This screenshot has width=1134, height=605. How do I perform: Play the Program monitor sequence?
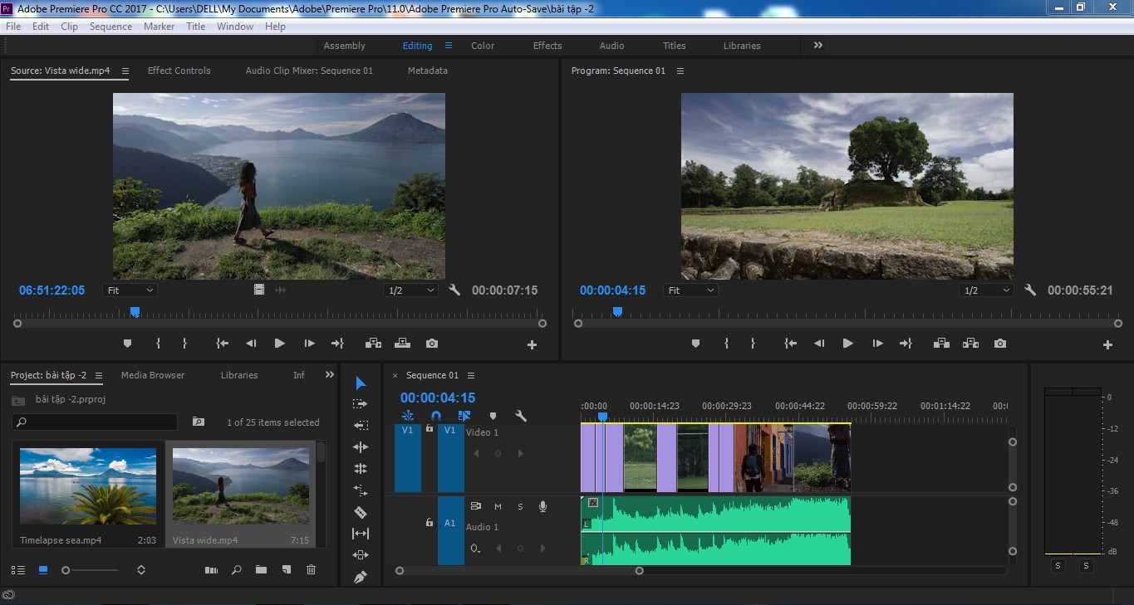848,344
